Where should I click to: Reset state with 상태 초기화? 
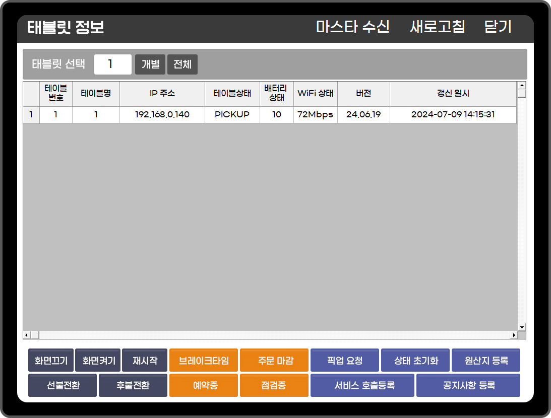pyautogui.click(x=415, y=360)
